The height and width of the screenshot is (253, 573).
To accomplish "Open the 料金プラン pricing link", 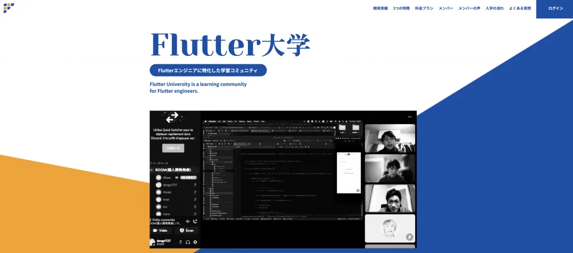I will (424, 8).
